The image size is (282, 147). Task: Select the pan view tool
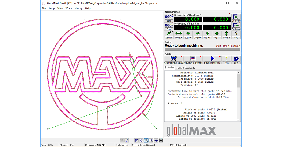(156, 140)
